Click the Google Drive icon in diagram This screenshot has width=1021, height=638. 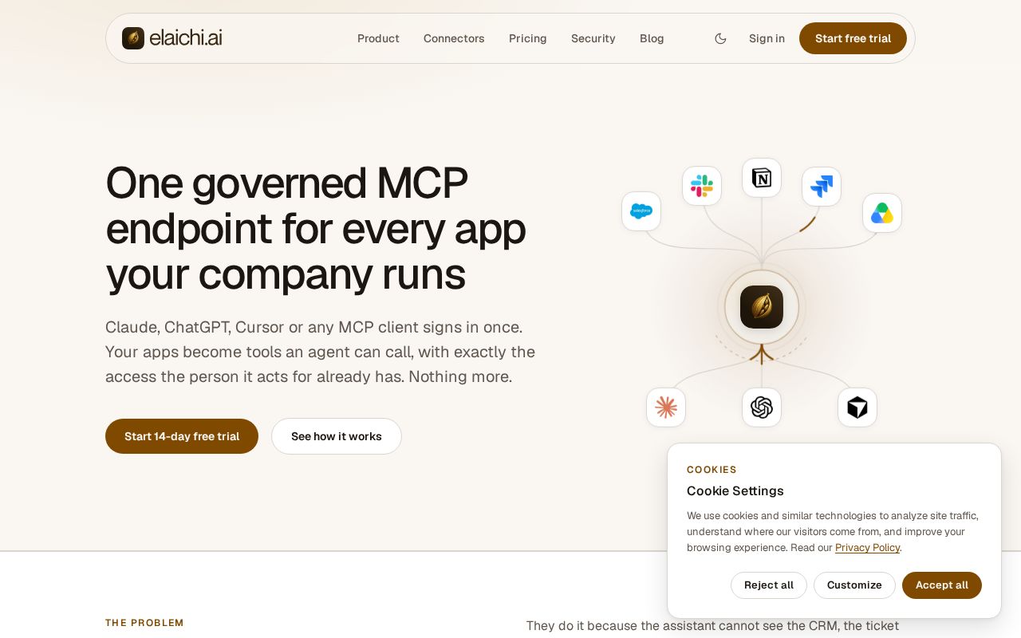point(882,213)
